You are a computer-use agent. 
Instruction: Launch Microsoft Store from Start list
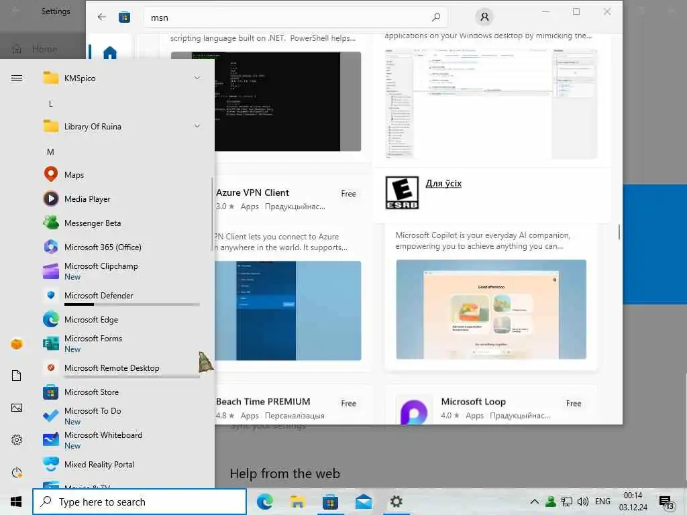coord(121,392)
